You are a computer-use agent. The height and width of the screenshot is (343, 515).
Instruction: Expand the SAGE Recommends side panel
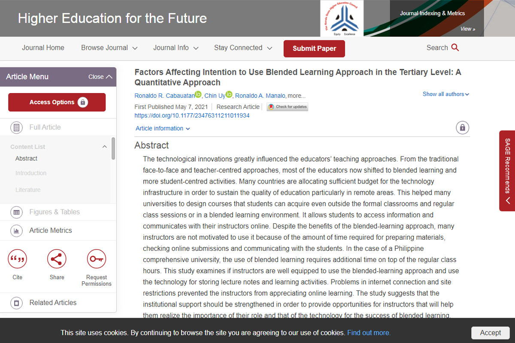507,171
